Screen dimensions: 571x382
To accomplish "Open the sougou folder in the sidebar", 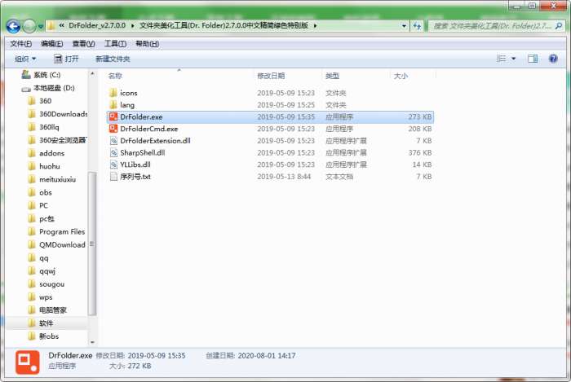I will click(x=46, y=284).
